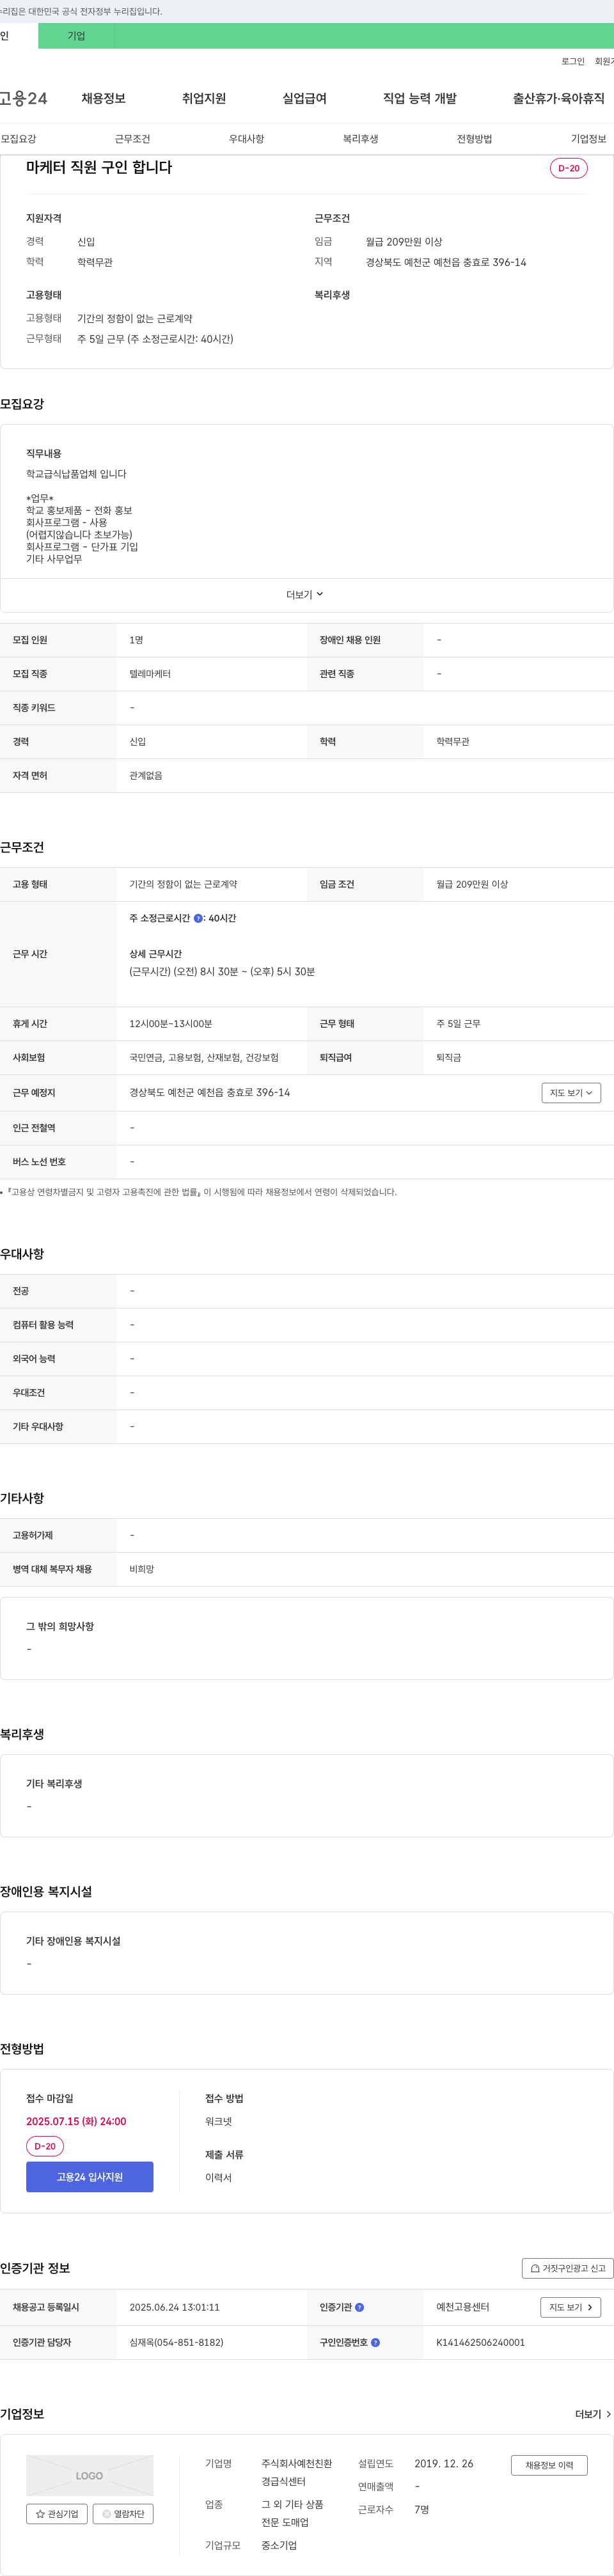Select 이력서 under 제출 서류

pyautogui.click(x=218, y=2178)
